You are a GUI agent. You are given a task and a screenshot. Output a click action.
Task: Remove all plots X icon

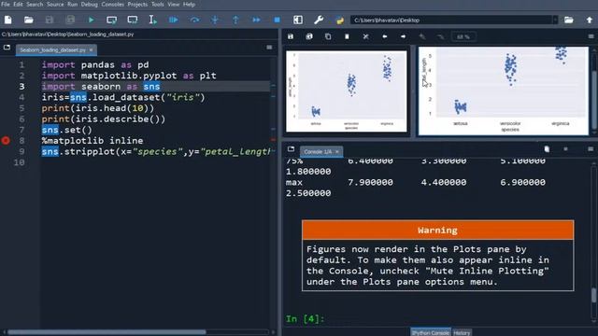tap(365, 36)
